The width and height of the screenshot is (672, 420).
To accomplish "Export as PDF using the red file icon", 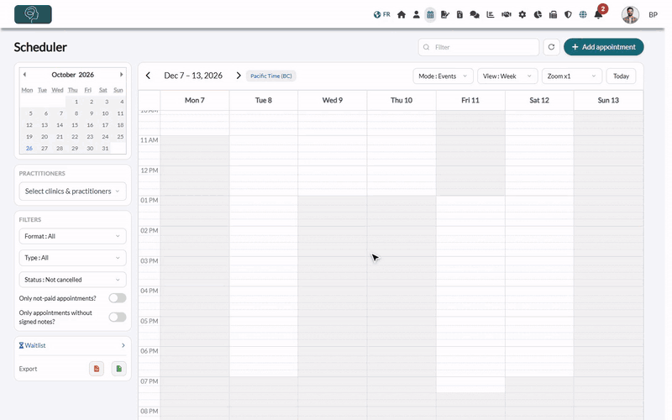I will (97, 369).
